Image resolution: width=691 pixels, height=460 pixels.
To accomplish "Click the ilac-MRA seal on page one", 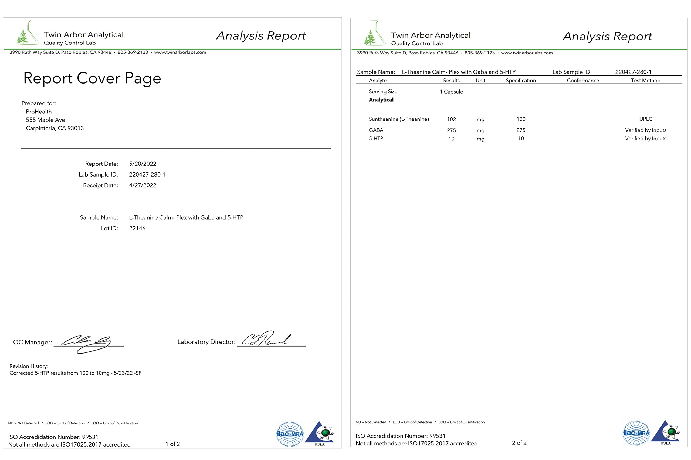I will click(x=290, y=434).
